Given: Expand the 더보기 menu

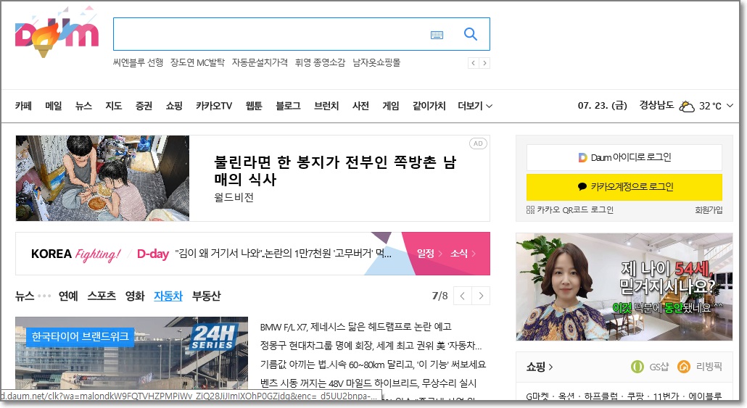Looking at the screenshot, I should [475, 106].
